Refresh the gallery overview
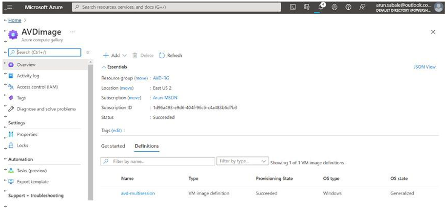This screenshot has width=447, height=212. pyautogui.click(x=171, y=55)
